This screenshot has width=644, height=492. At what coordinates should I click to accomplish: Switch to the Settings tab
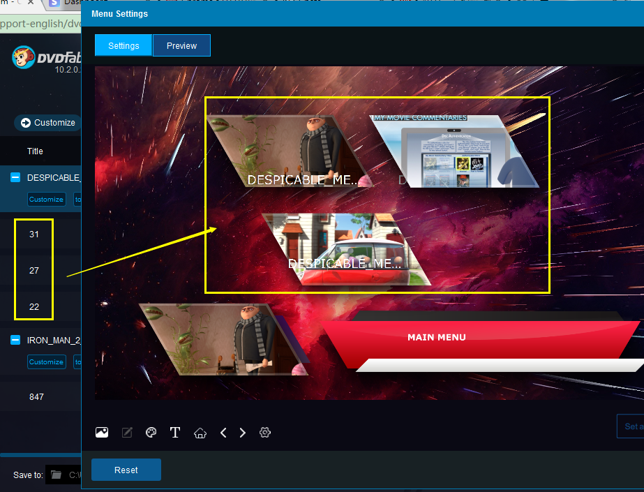click(123, 45)
